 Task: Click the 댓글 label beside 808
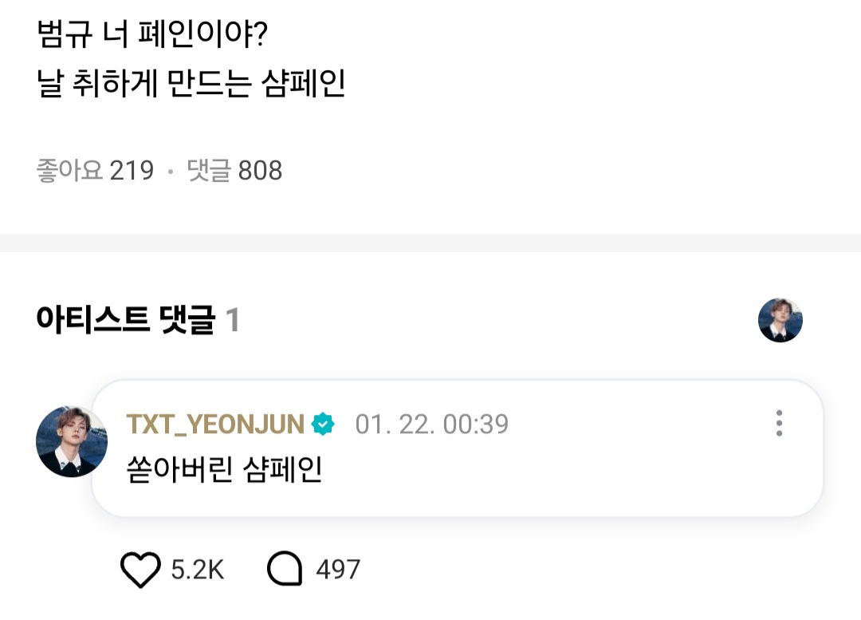coord(209,170)
